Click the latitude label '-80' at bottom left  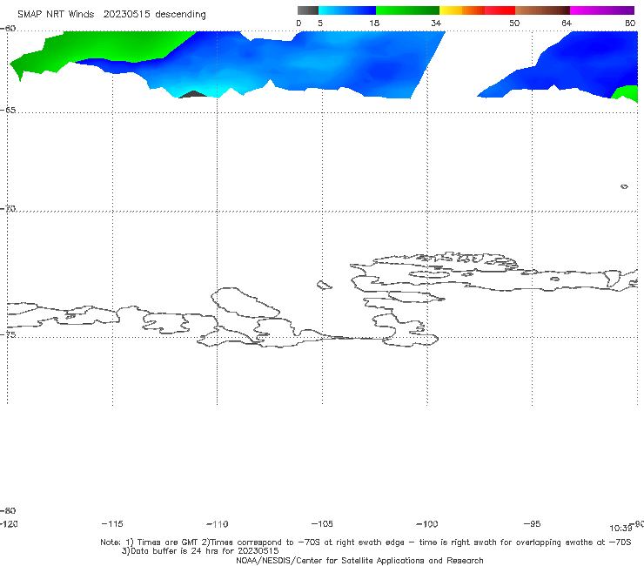(x=8, y=510)
